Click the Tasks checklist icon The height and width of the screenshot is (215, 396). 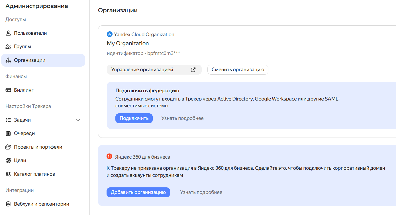(8, 120)
